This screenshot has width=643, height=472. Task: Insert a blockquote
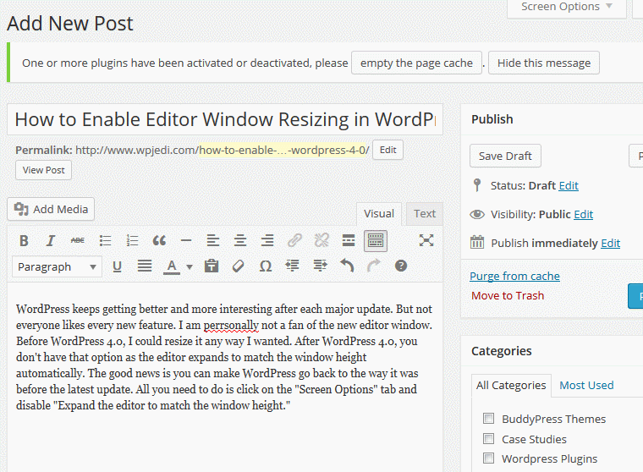click(159, 241)
